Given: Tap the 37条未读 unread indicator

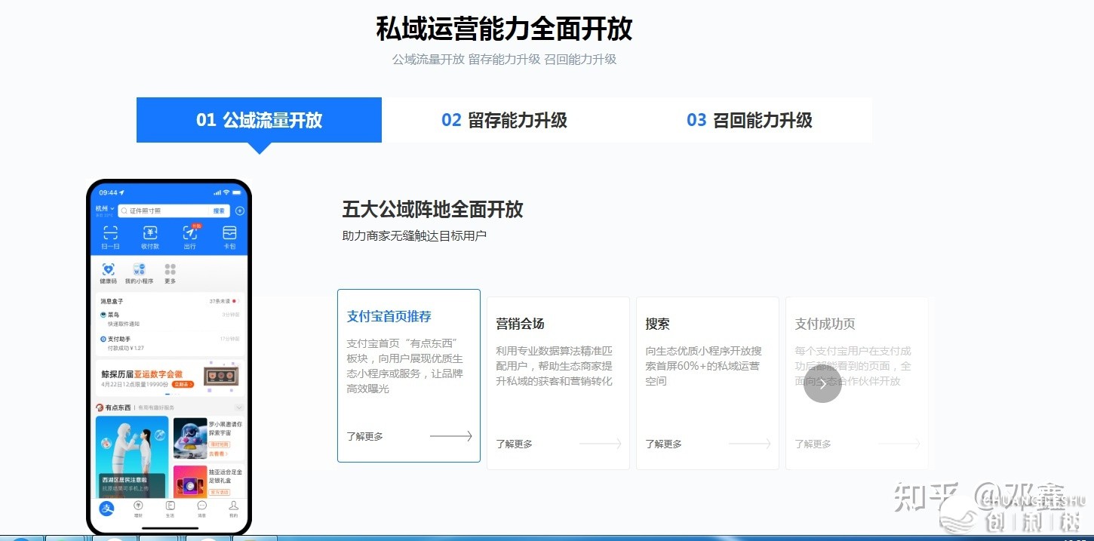Looking at the screenshot, I should [x=223, y=301].
